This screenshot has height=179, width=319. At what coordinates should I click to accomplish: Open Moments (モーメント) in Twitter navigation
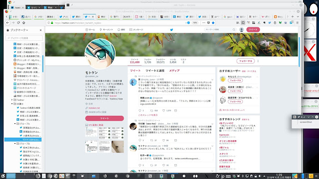click(x=106, y=30)
